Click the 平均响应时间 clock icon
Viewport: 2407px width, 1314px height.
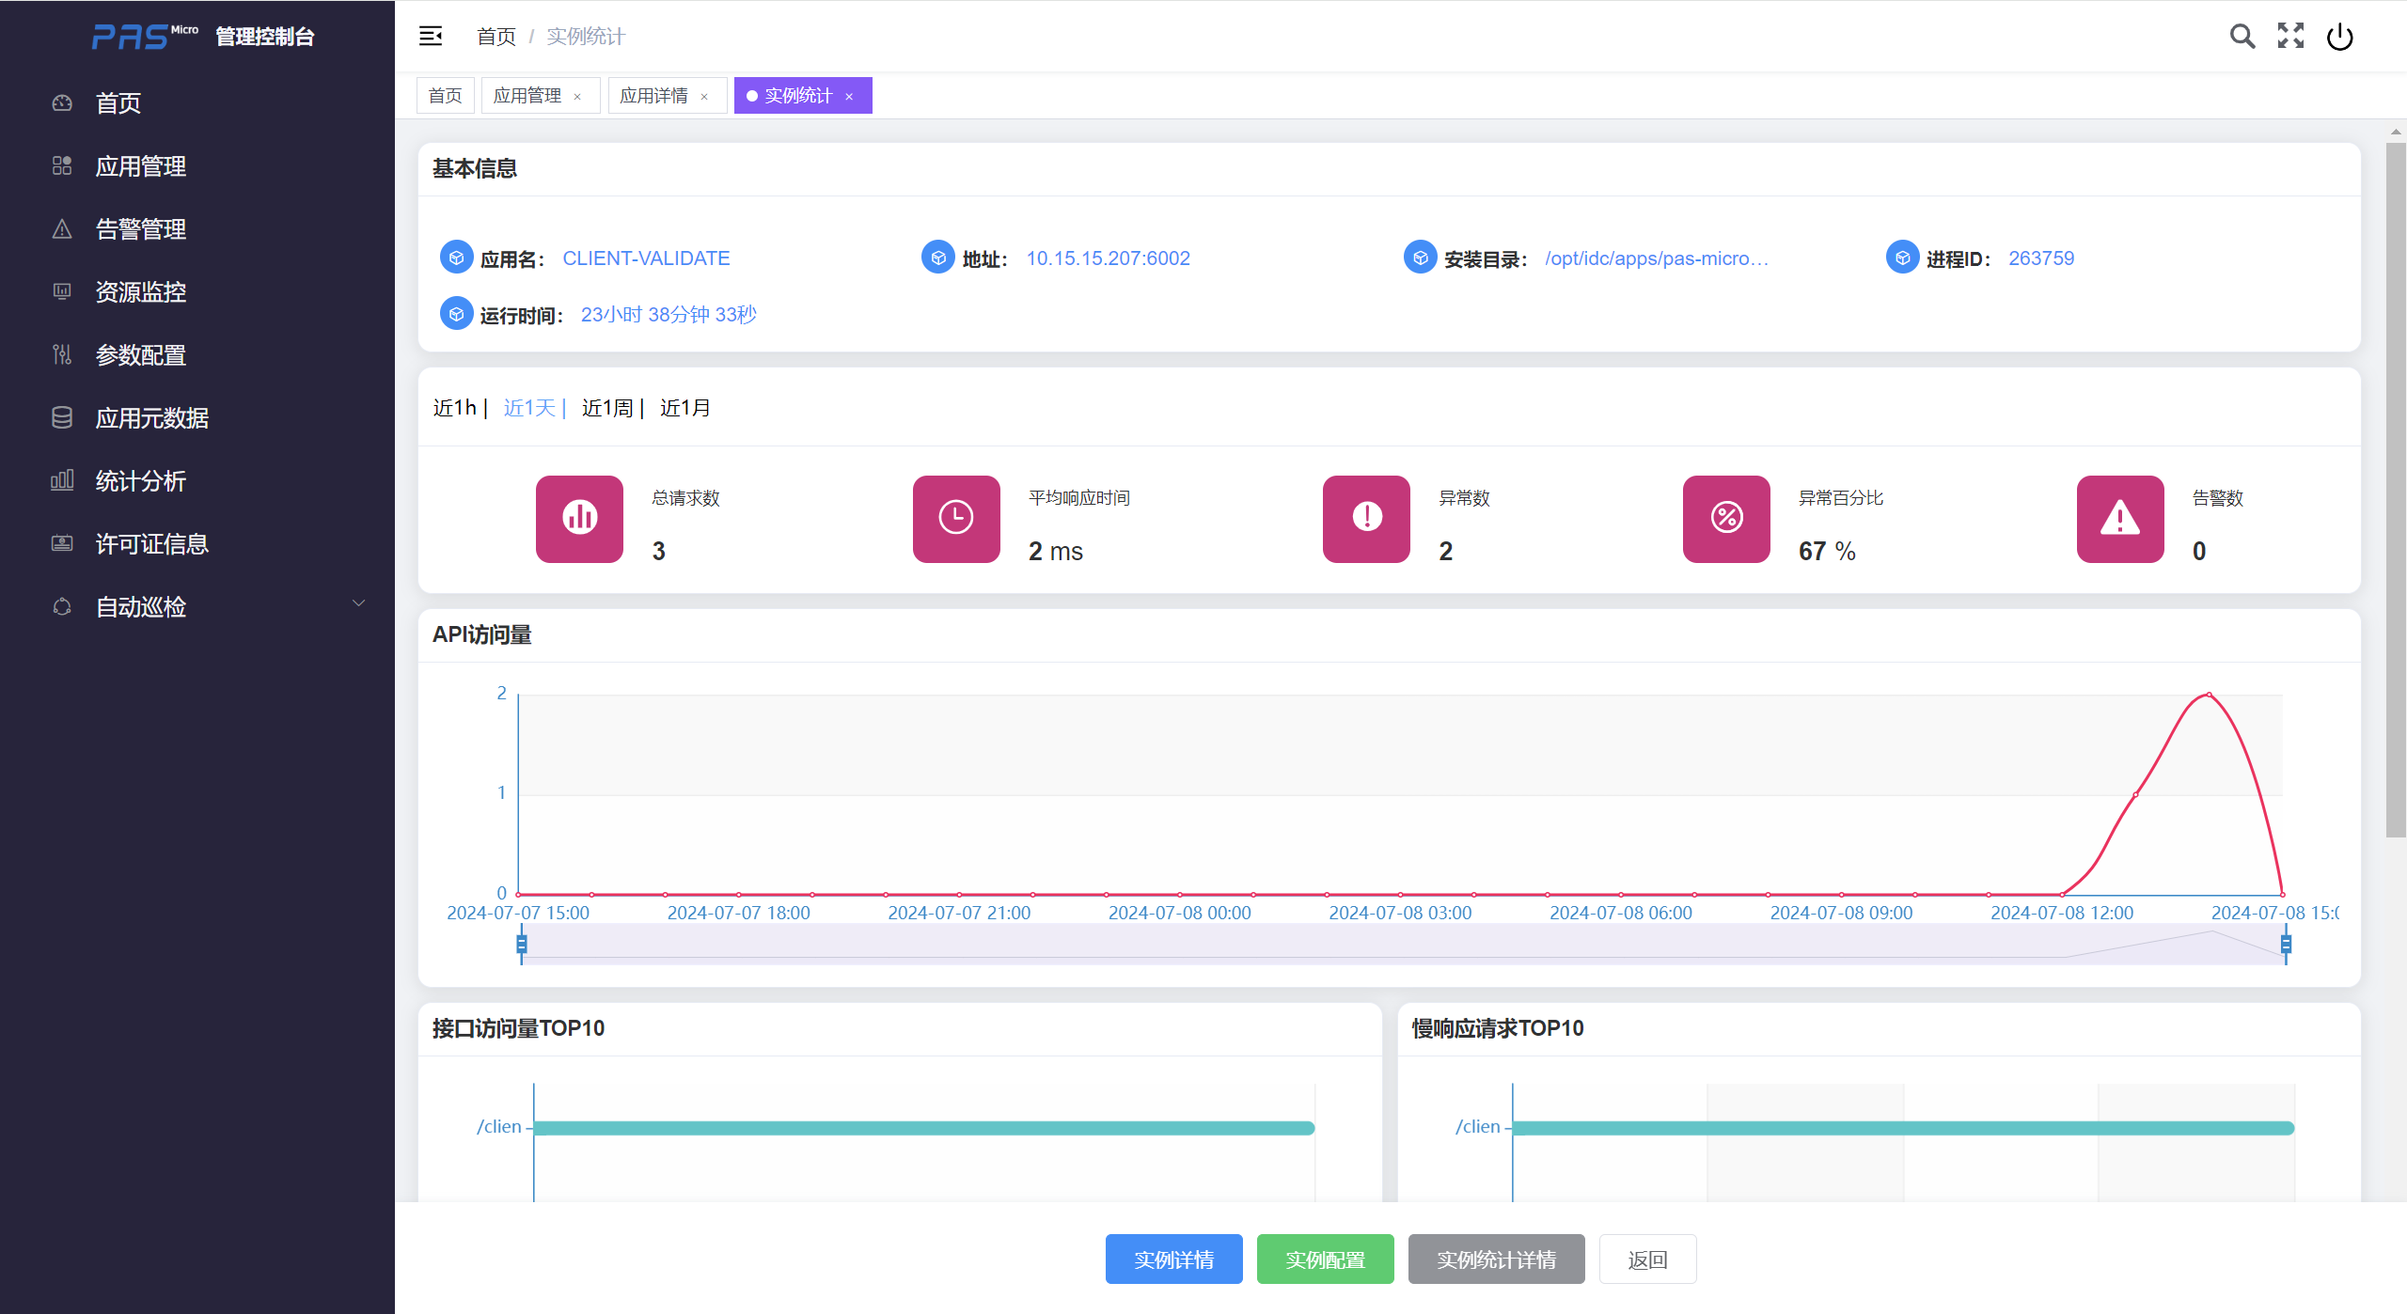955,518
